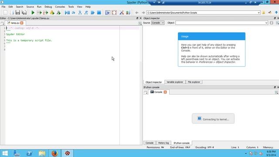Image resolution: width=279 pixels, height=157 pixels.
Task: Expand the working directory path dropdown
Action: coord(259,13)
